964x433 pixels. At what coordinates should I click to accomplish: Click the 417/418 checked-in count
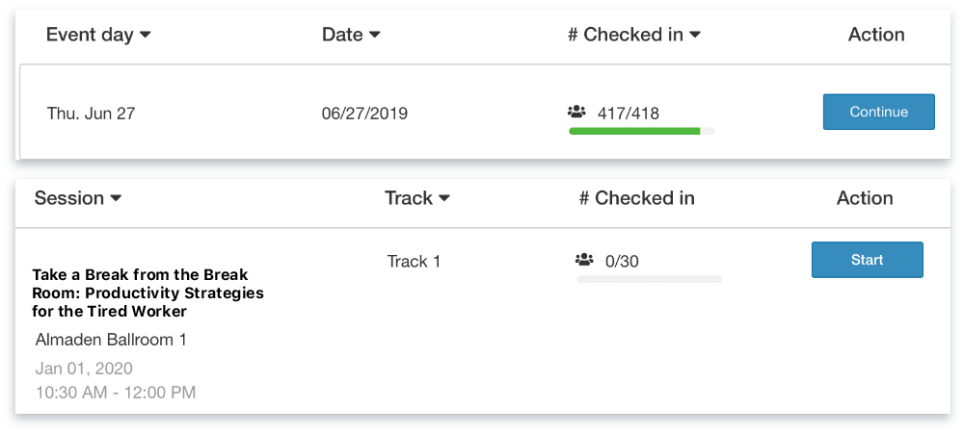coord(629,114)
